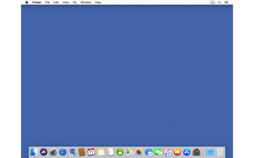Open Spotlight search magnifier
Image resolution: width=254 pixels, height=158 pixels.
pos(219,2)
